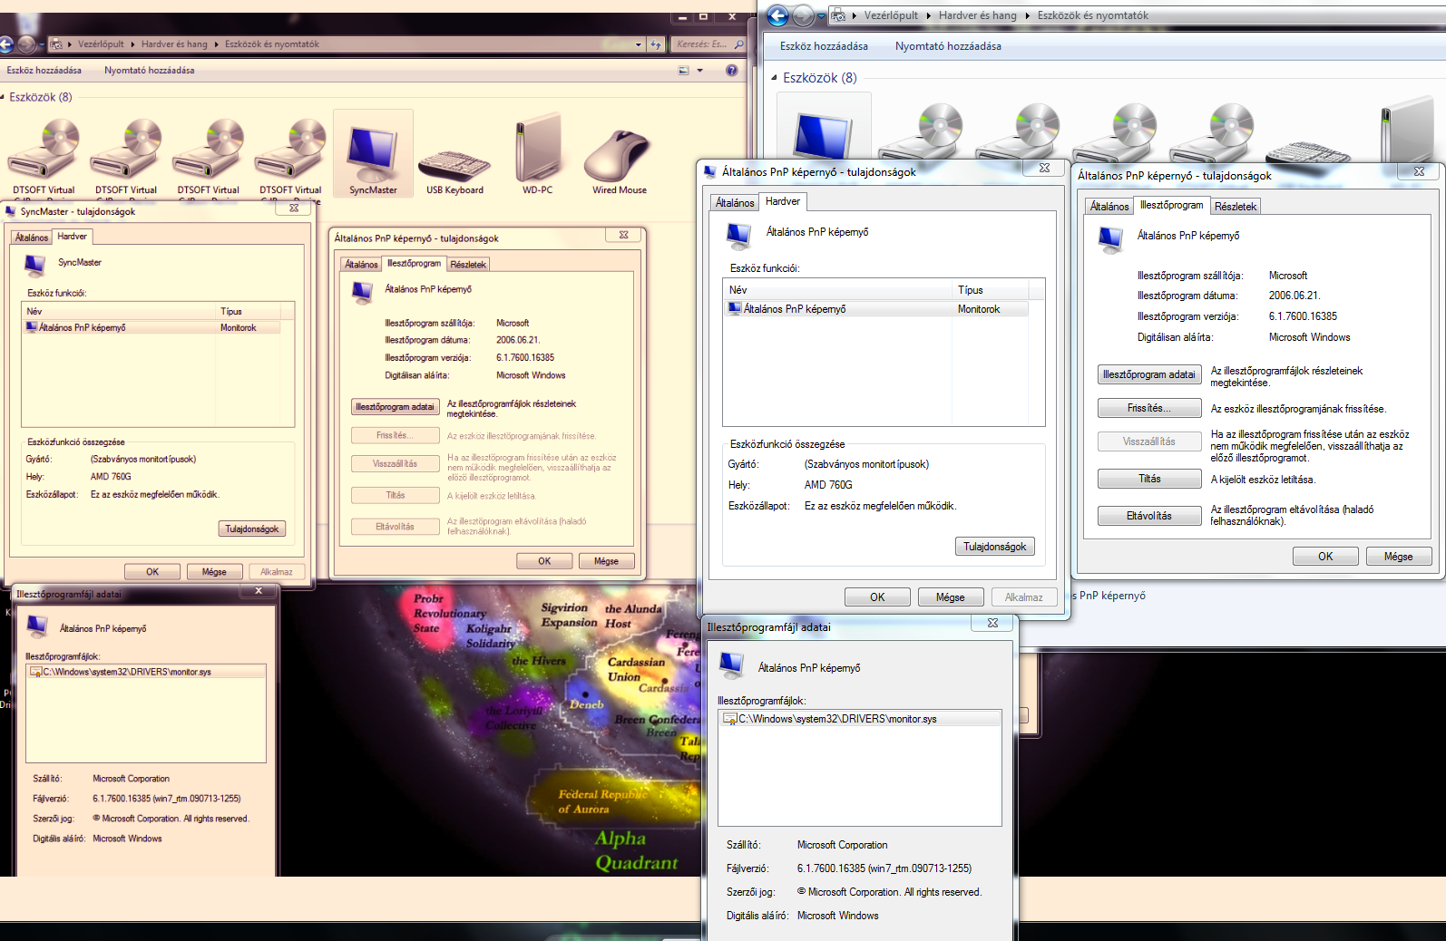1446x941 pixels.
Task: Click monitor.sys file icon in left driver file dialog
Action: point(36,672)
